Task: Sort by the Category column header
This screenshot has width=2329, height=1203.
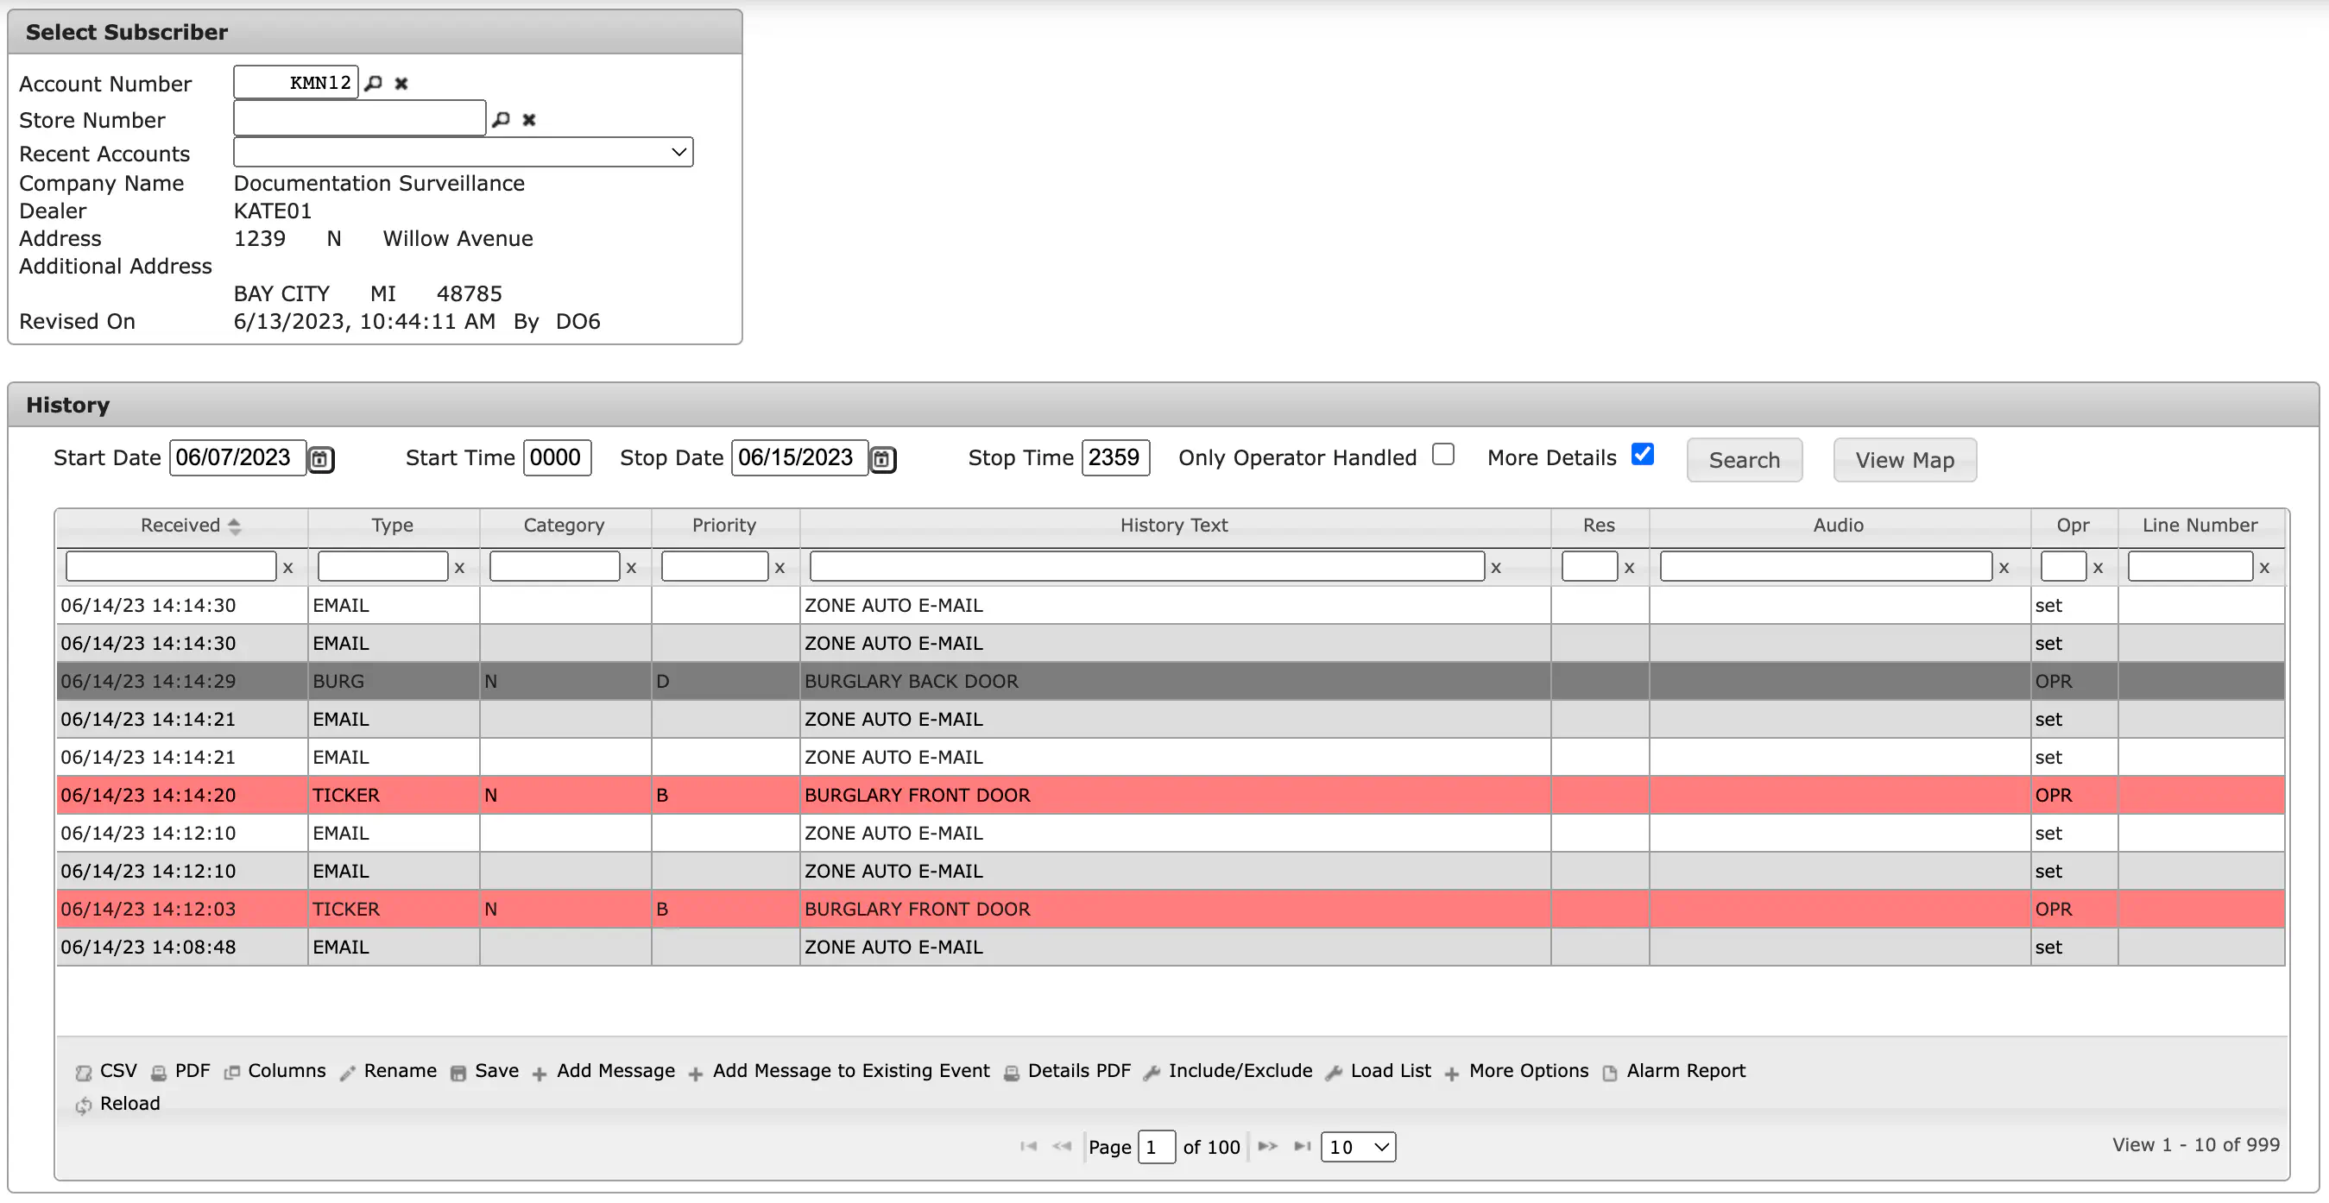Action: pos(565,526)
